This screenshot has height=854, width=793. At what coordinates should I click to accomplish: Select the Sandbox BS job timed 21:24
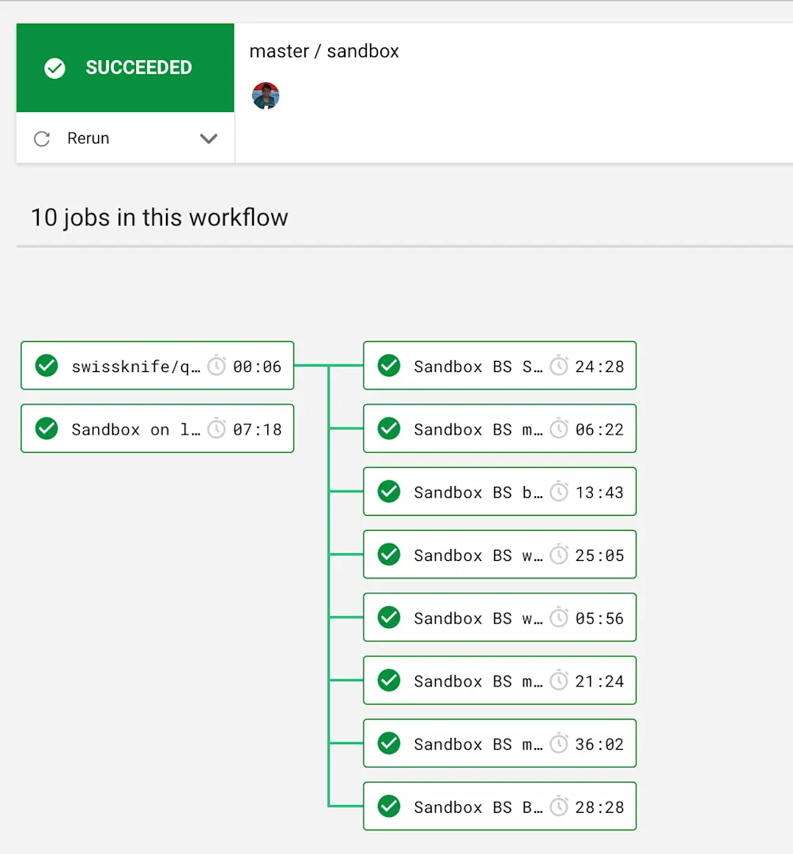coord(499,680)
